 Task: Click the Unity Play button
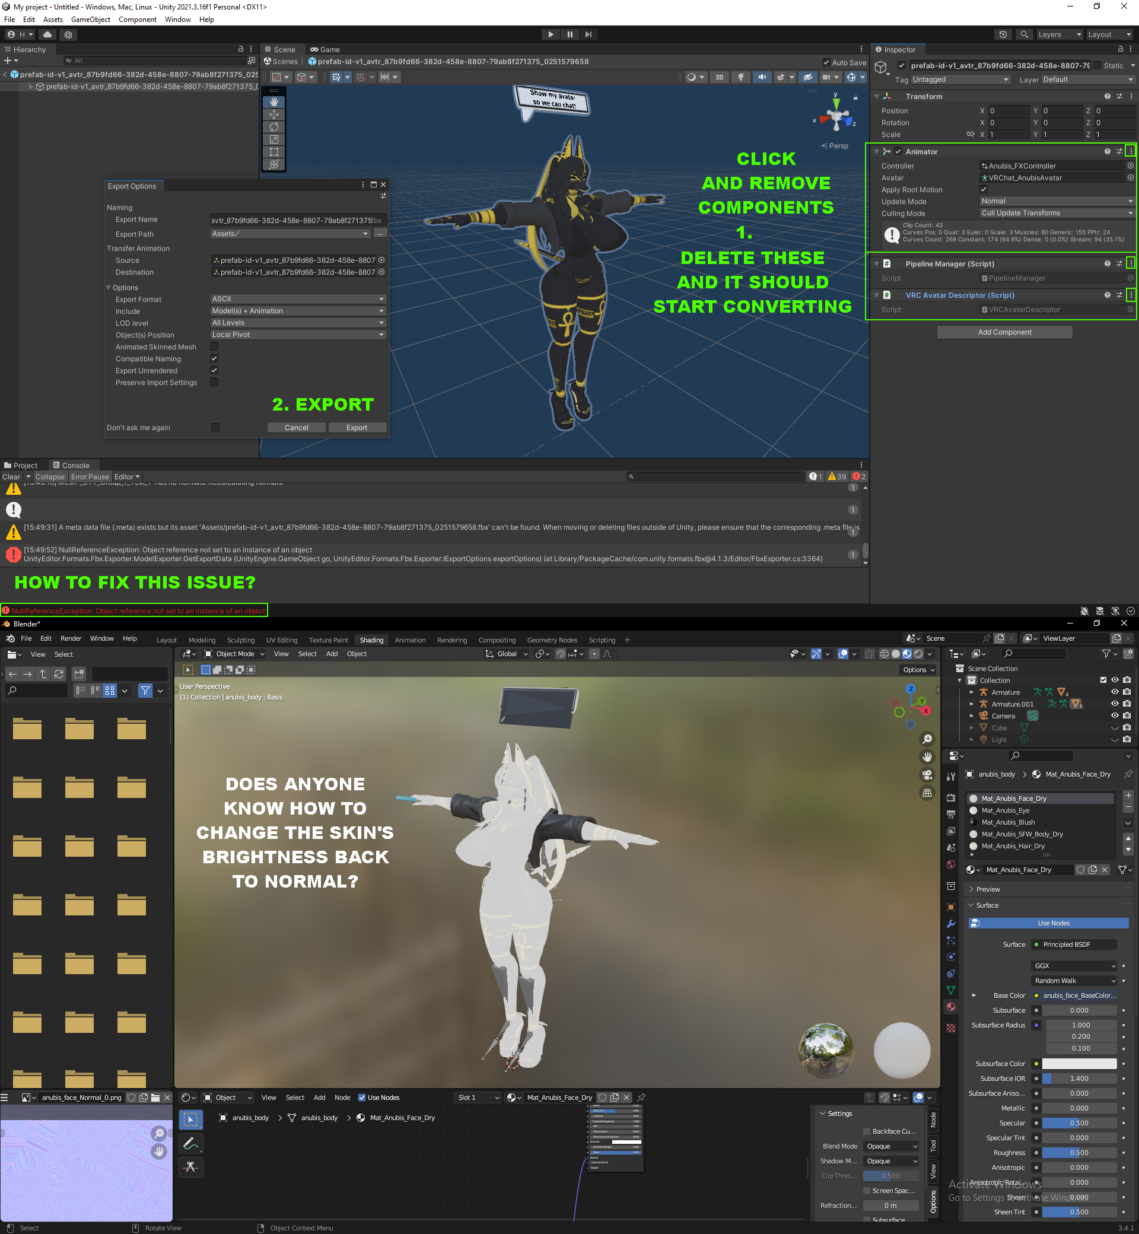tap(551, 34)
